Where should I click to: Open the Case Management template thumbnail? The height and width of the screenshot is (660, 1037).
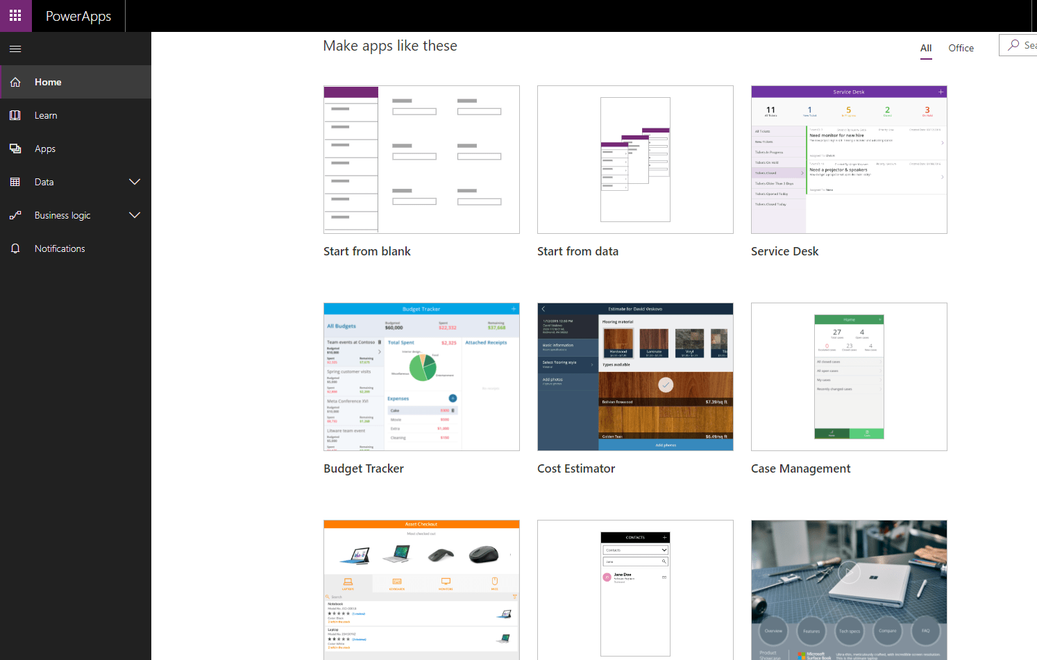tap(849, 377)
